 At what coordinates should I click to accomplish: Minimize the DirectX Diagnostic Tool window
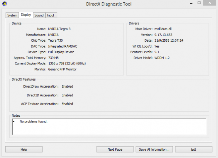click(191, 3)
